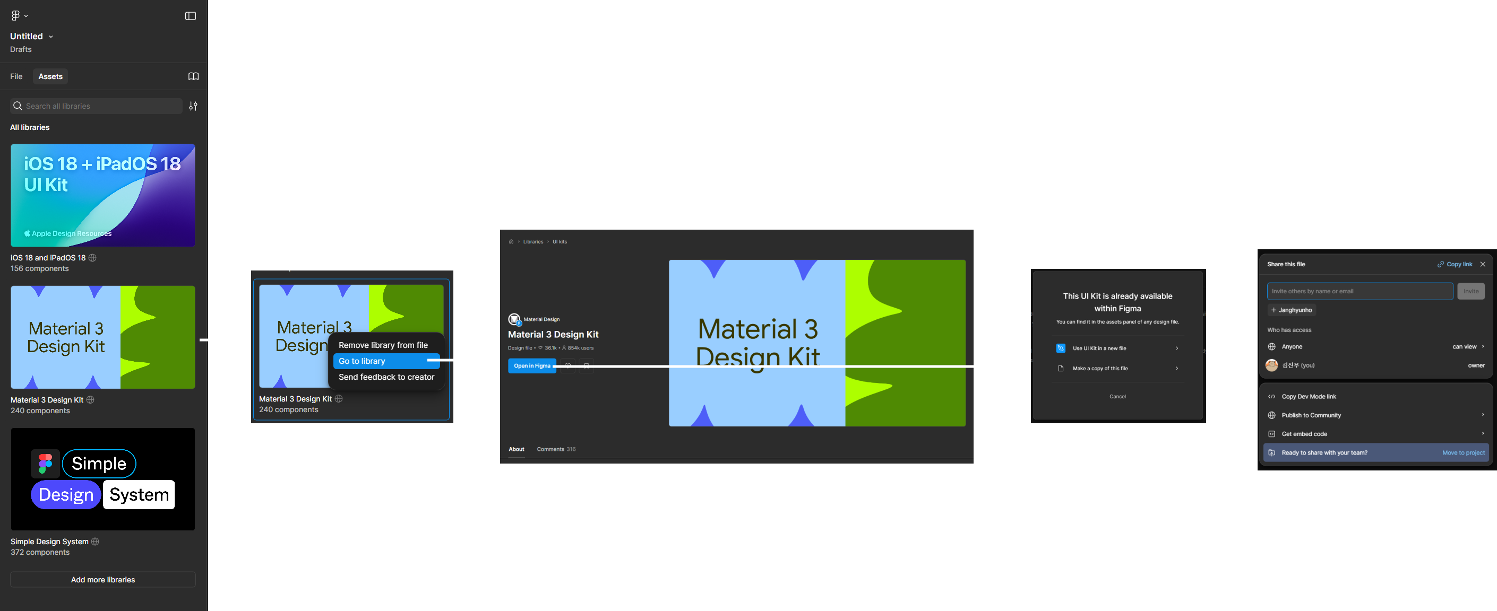This screenshot has height=611, width=1497.
Task: Click the search libraries icon
Action: coord(18,106)
